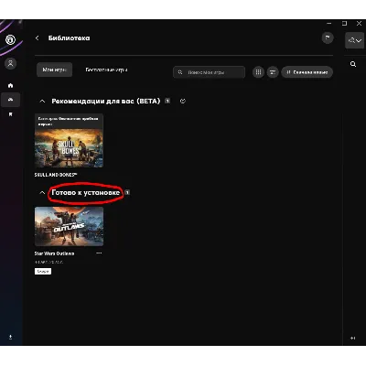Screen dimensions: 366x366
Task: Toggle the filter options button
Action: coord(273,72)
